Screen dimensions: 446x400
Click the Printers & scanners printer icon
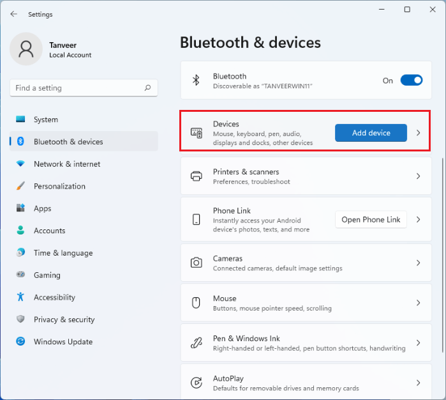[x=197, y=176]
